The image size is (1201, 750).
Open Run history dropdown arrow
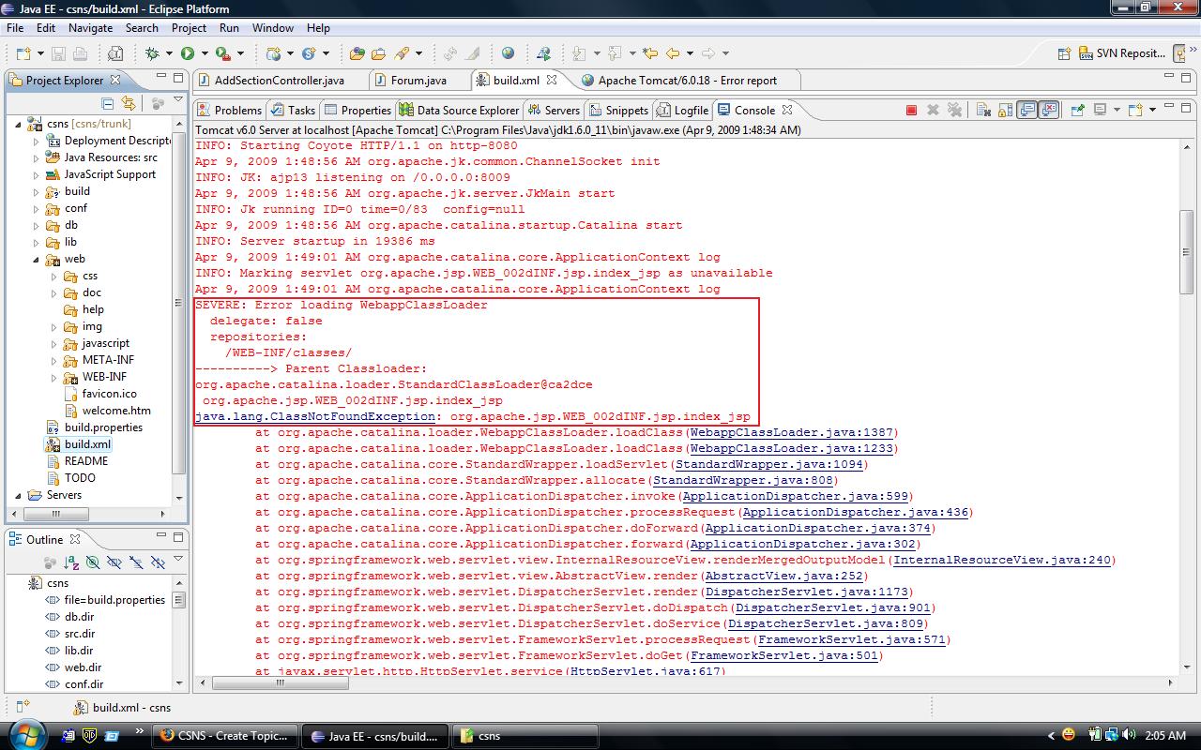pyautogui.click(x=205, y=53)
